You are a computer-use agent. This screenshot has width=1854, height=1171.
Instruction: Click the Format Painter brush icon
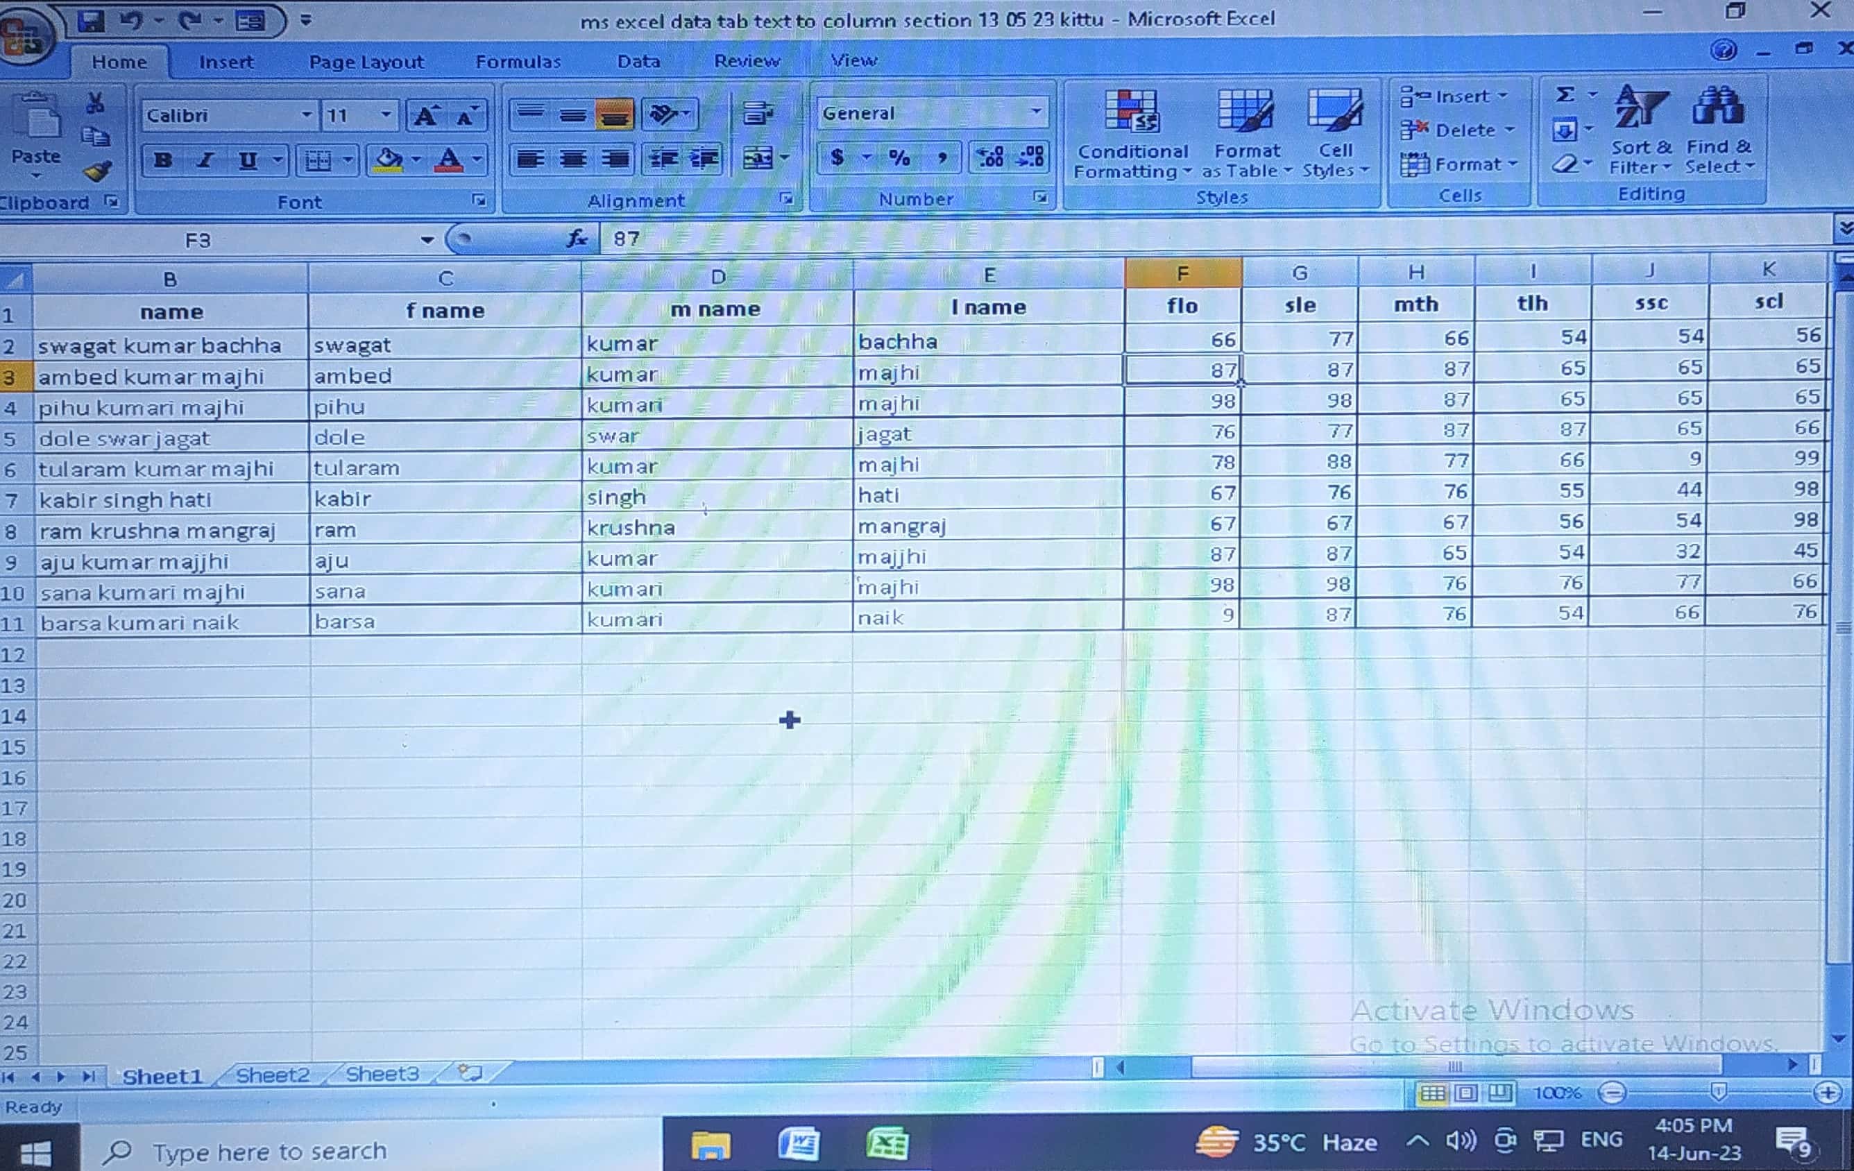(x=98, y=170)
